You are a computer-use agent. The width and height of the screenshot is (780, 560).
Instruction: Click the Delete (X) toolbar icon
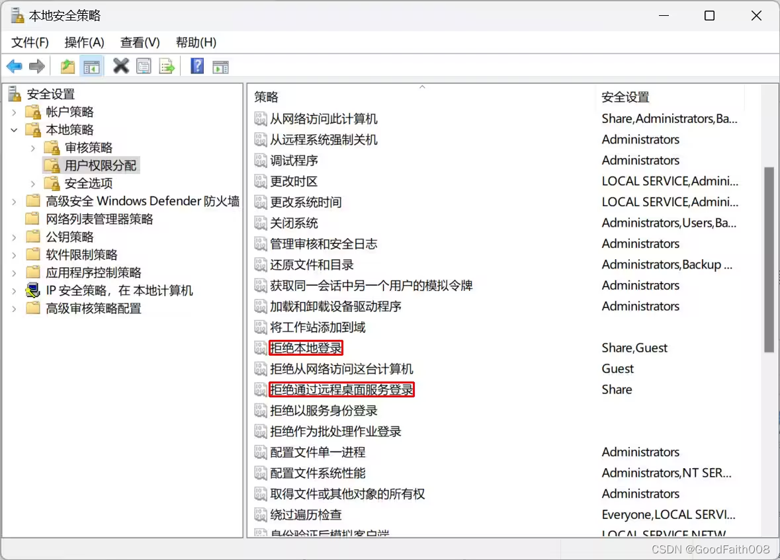(121, 66)
